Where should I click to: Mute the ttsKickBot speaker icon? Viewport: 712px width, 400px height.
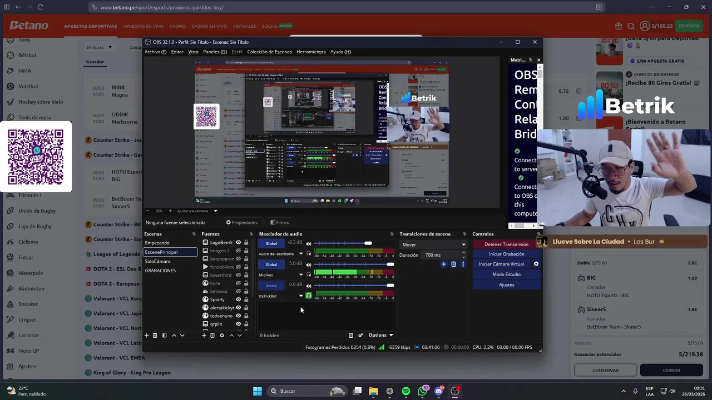(x=309, y=285)
